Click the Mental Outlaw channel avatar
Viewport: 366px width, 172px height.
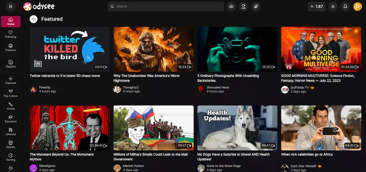tap(117, 168)
